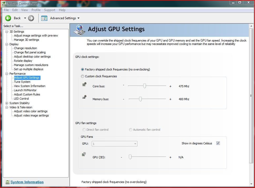Open Adjust desktop color settings
255x188 pixels.
pyautogui.click(x=32, y=57)
